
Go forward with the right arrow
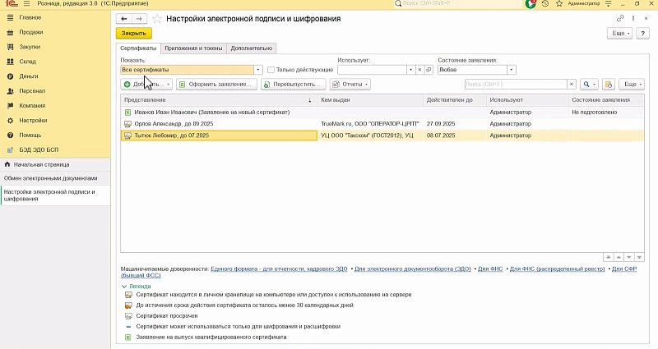[x=139, y=18]
